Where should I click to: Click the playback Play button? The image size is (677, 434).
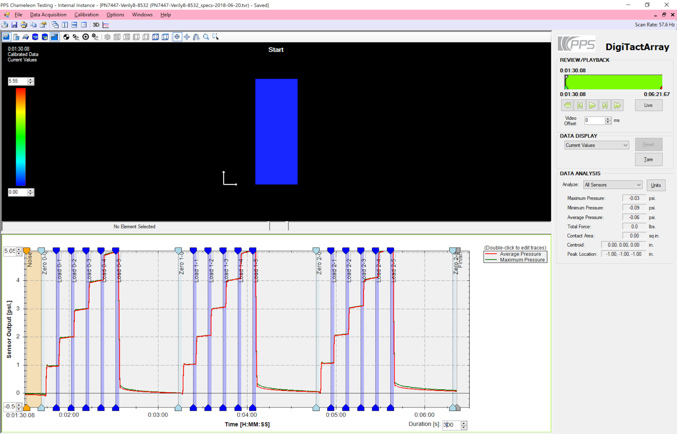point(592,105)
